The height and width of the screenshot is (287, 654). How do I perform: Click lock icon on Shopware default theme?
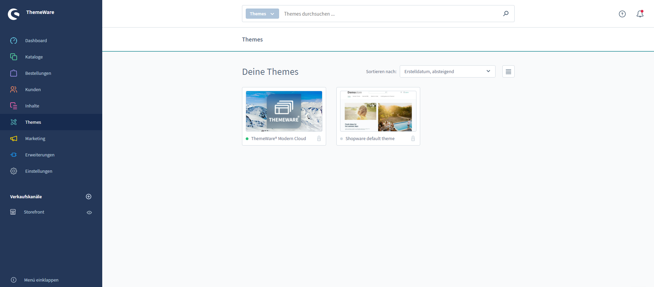point(413,138)
